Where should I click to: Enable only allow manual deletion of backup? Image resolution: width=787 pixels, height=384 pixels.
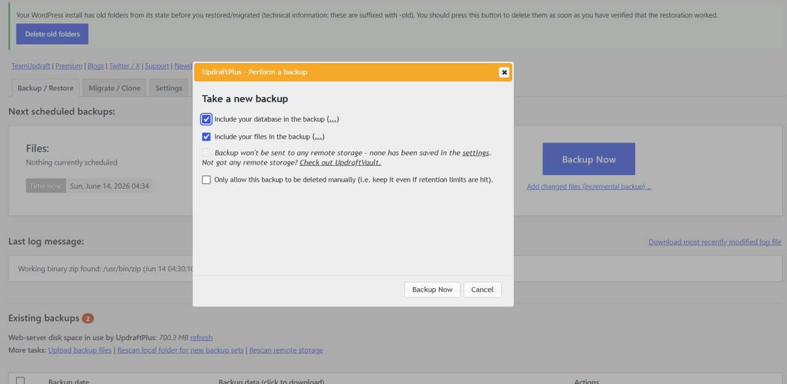[x=207, y=180]
